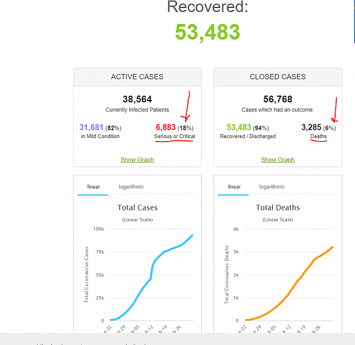
Task: Click the 'Deaths' label under 3,285
Action: point(318,136)
